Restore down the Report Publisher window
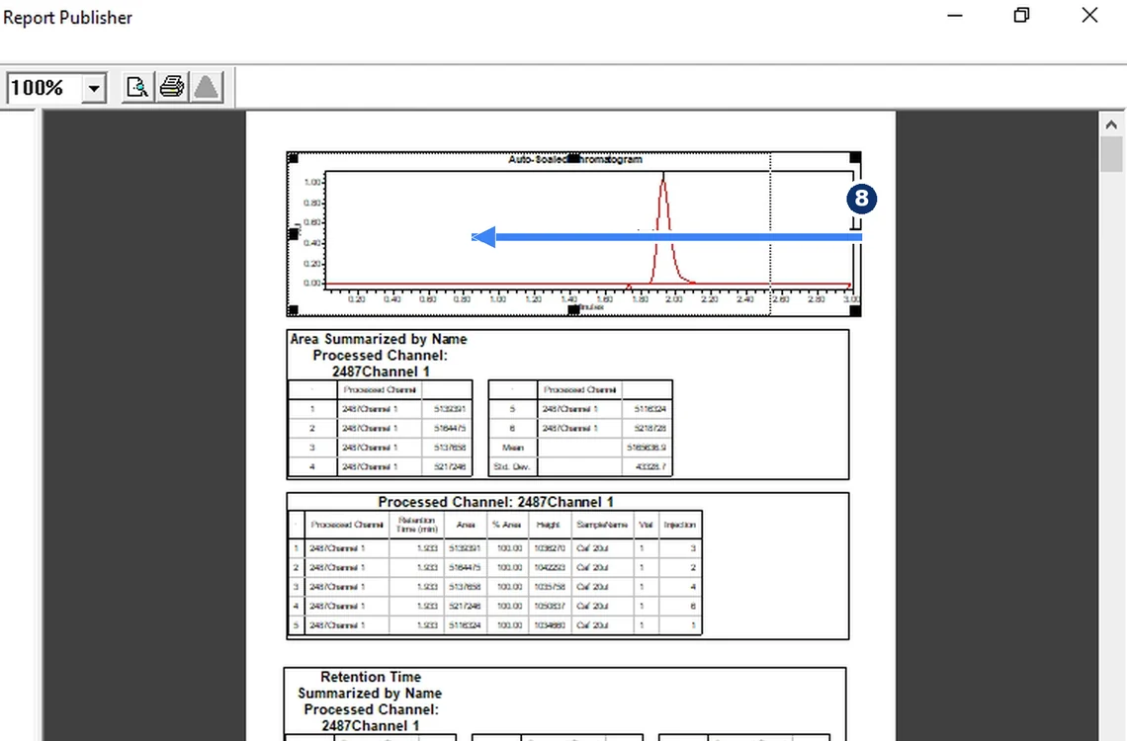The width and height of the screenshot is (1127, 741). pos(1021,16)
